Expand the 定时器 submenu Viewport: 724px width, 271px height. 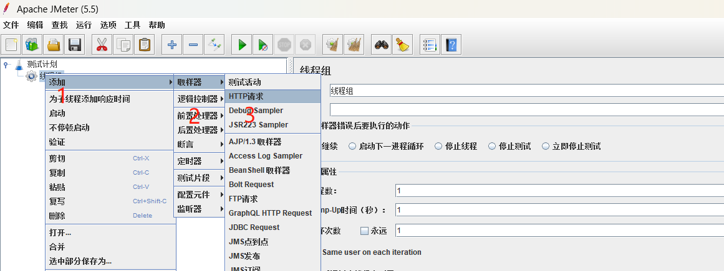click(199, 161)
